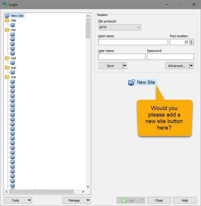Pick the site icon under the "sup" folder
This screenshot has height=206, width=201.
pos(13,72)
